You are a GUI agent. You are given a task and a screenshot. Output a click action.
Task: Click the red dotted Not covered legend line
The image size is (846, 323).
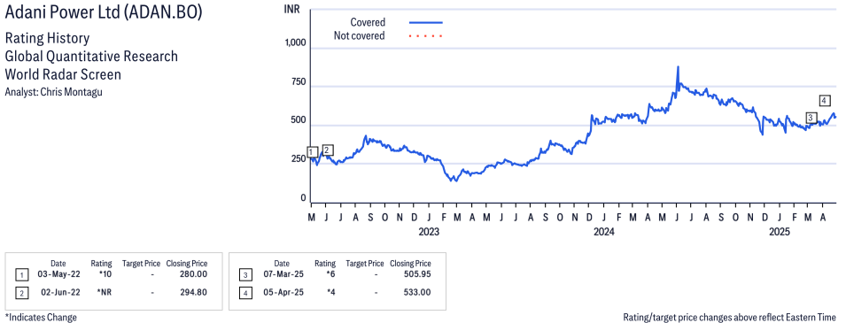[x=426, y=36]
